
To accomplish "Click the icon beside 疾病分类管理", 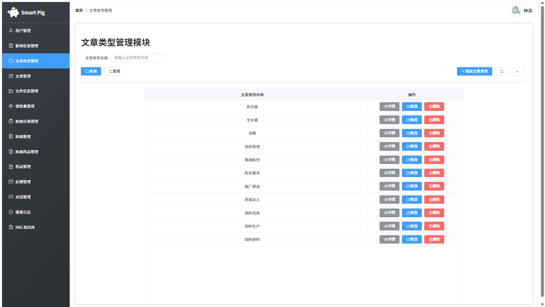I will pos(11,121).
